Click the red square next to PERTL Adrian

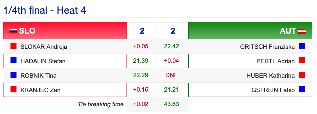coord(302,60)
